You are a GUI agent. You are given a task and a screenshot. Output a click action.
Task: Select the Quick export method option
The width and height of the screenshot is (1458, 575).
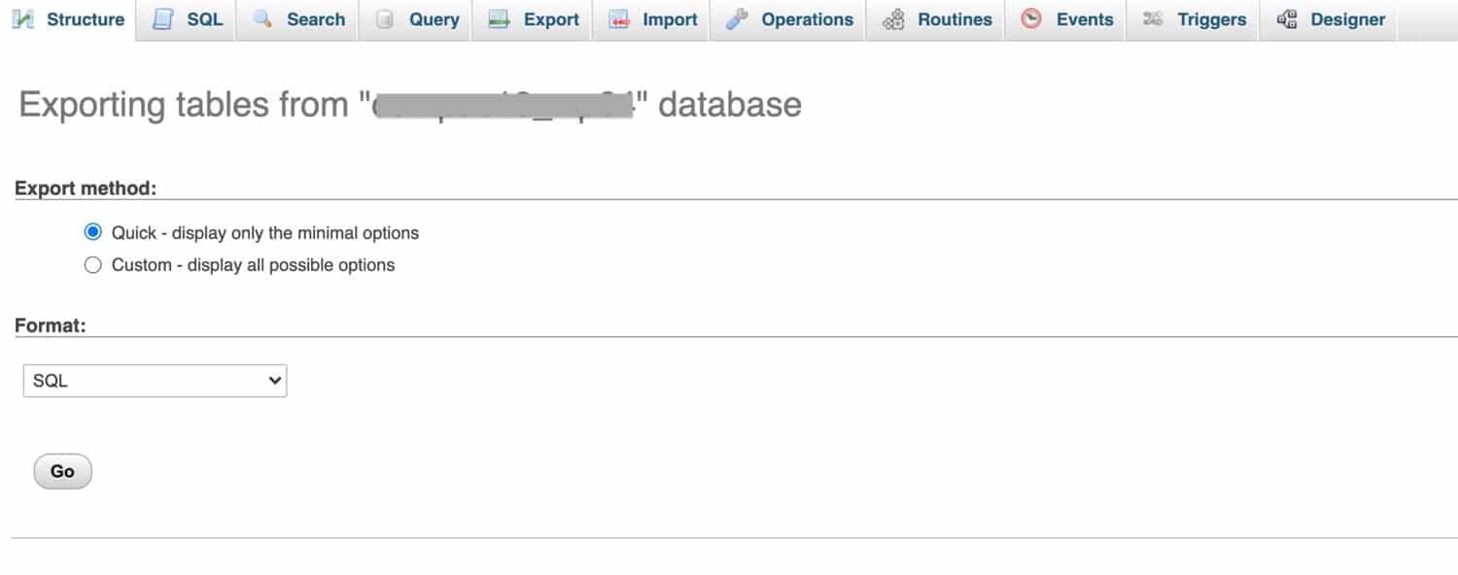click(x=92, y=231)
